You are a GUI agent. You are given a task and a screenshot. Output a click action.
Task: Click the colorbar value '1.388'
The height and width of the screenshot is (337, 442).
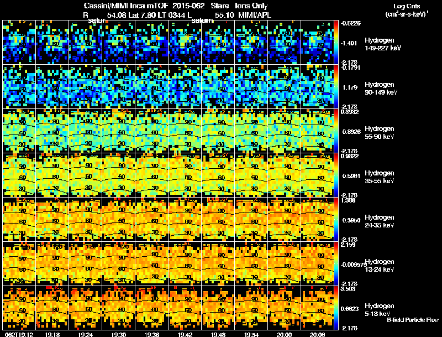tap(348, 200)
